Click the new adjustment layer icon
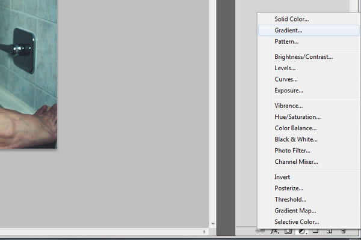 click(303, 230)
